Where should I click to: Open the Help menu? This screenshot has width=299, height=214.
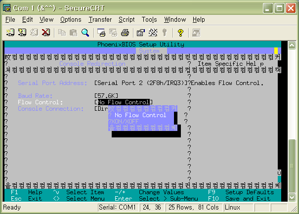coord(199,20)
